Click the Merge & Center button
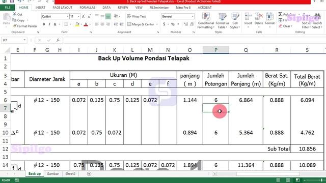The image size is (326, 183). point(141,24)
